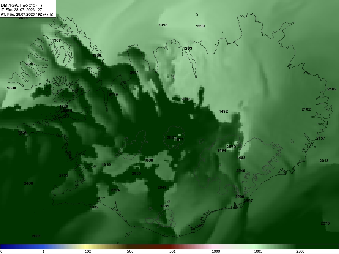Click the 1932 height label
Image resolution: width=339 pixels, height=254 pixels.
pos(94,207)
